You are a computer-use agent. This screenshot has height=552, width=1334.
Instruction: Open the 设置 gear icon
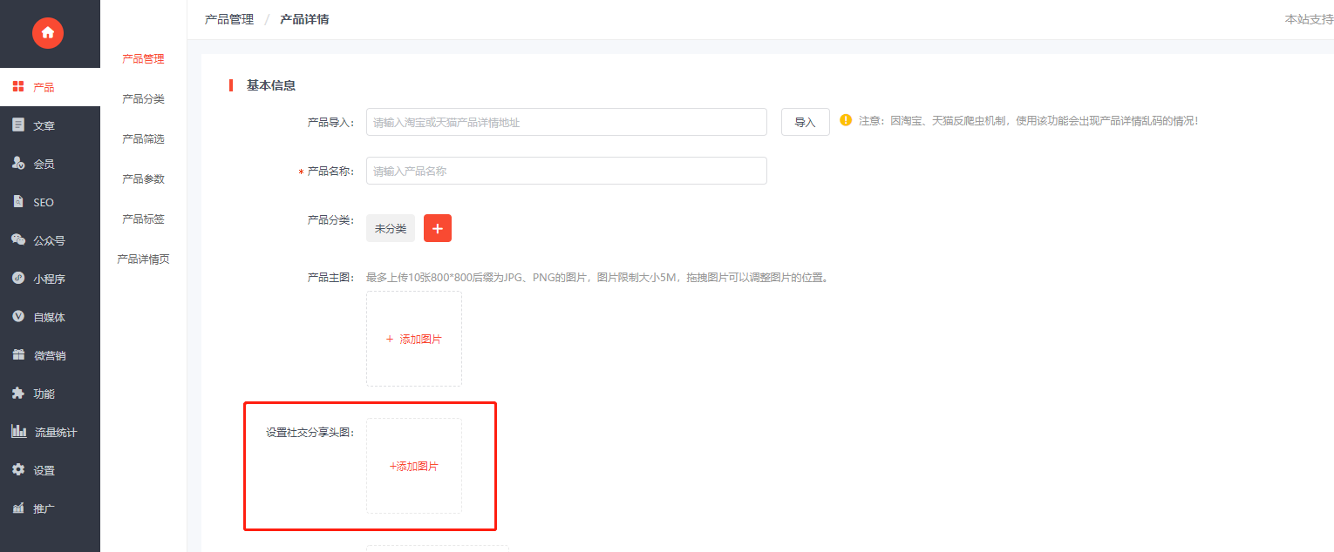coord(18,469)
